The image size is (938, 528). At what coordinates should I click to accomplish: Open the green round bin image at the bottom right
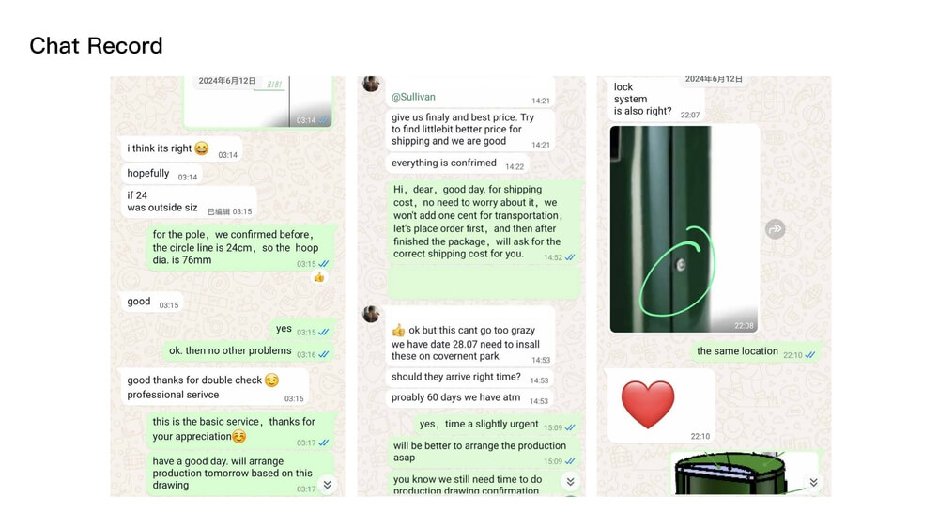[745, 473]
